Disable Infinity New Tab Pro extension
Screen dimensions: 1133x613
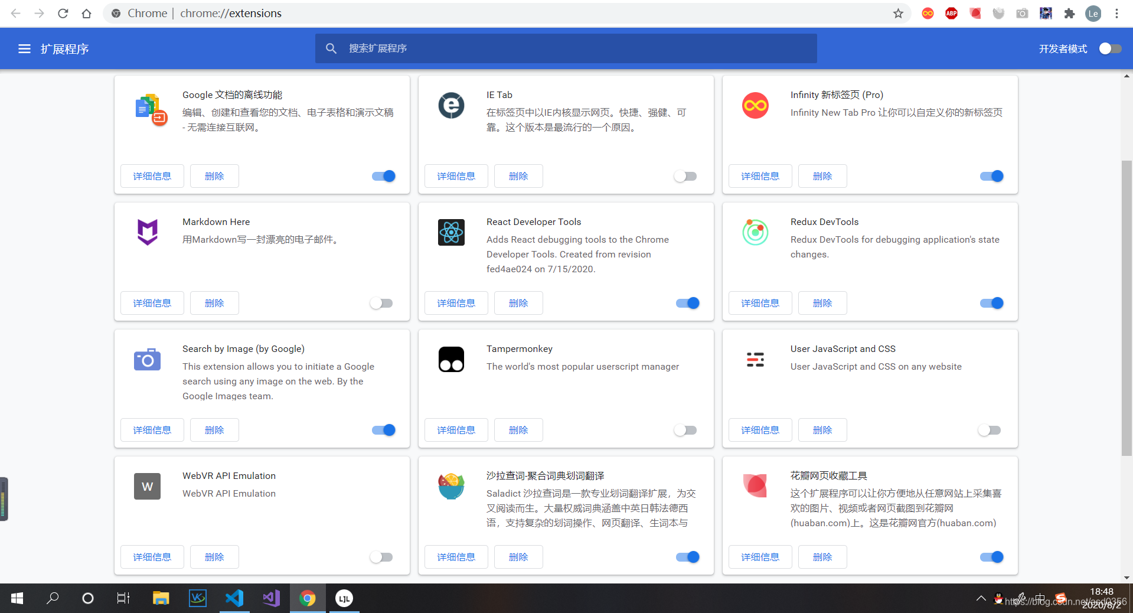992,176
